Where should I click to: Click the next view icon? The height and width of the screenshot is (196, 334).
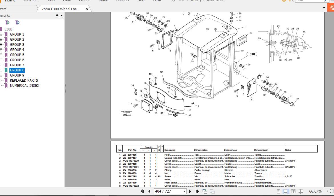(x=212, y=191)
